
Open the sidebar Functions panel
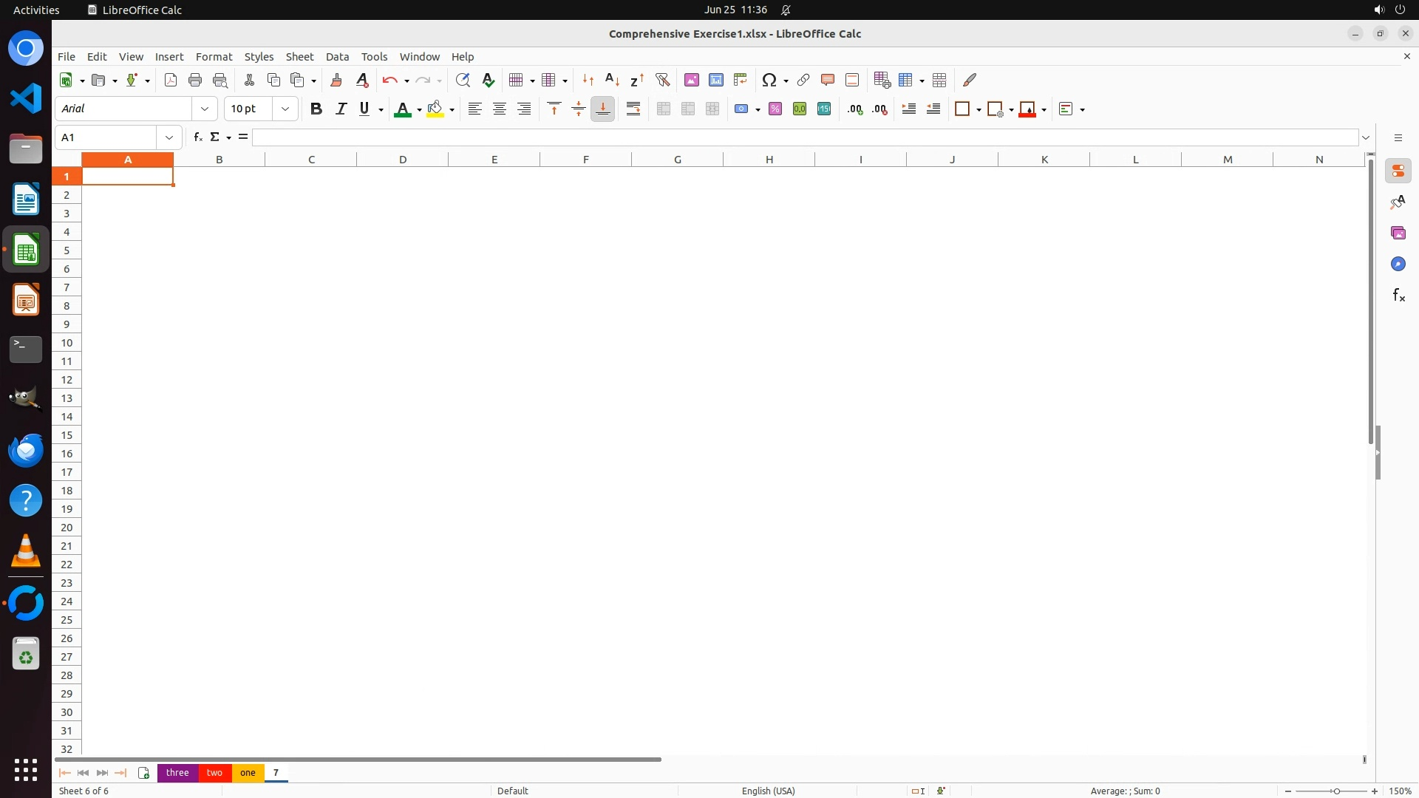(x=1398, y=296)
